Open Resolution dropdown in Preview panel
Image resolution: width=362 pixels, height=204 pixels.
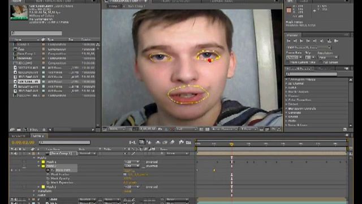pos(328,57)
